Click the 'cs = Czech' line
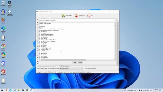The height and width of the screenshot is (92, 163). point(43,44)
